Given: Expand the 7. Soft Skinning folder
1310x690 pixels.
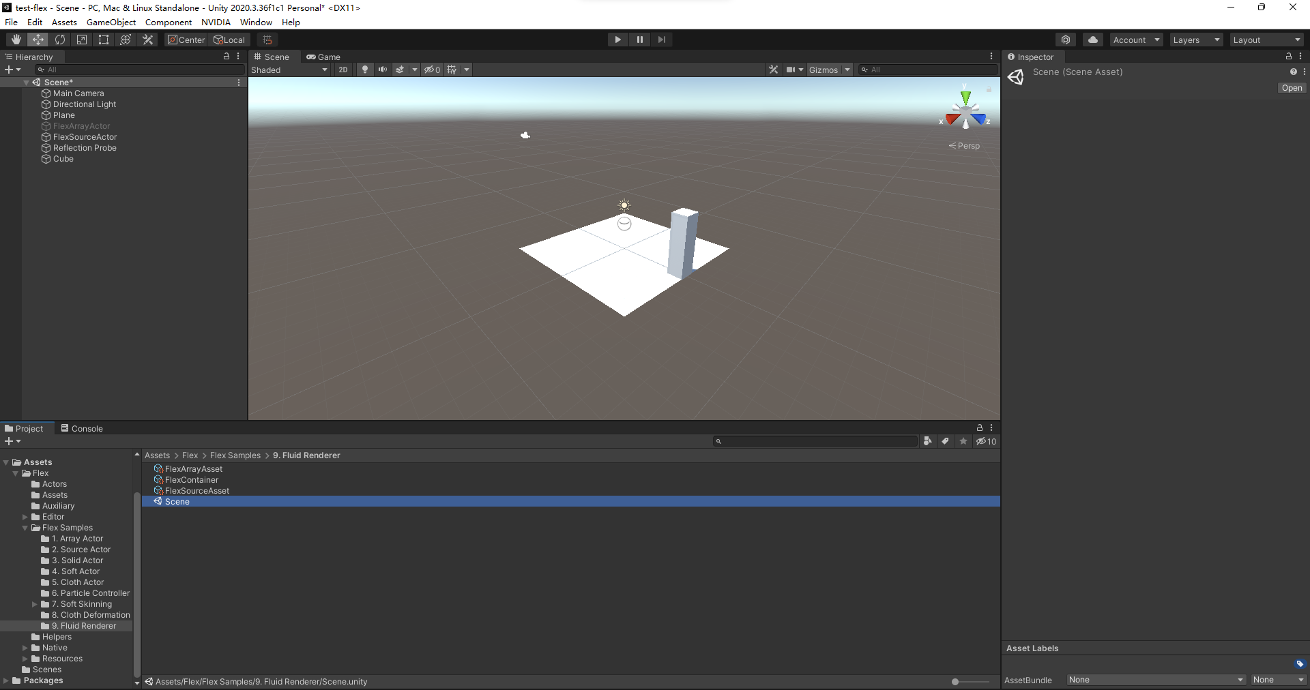Looking at the screenshot, I should click(x=35, y=604).
